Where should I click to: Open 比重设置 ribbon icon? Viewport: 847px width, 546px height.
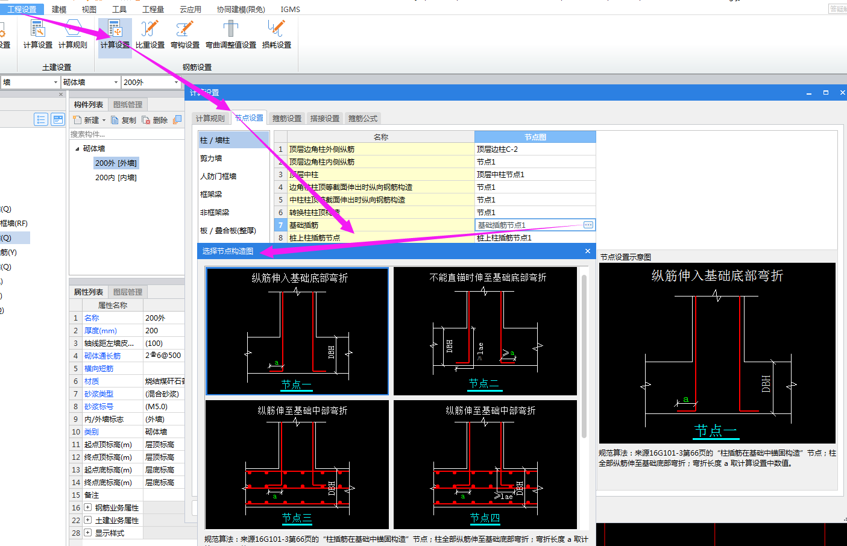(x=150, y=35)
